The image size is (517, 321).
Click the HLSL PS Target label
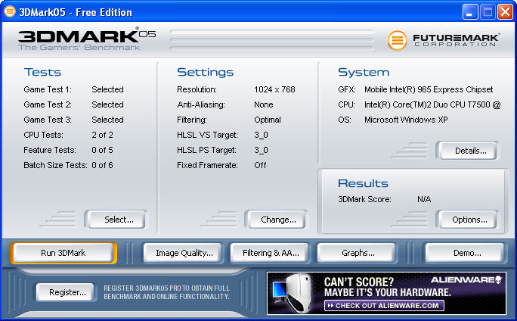pyautogui.click(x=207, y=150)
